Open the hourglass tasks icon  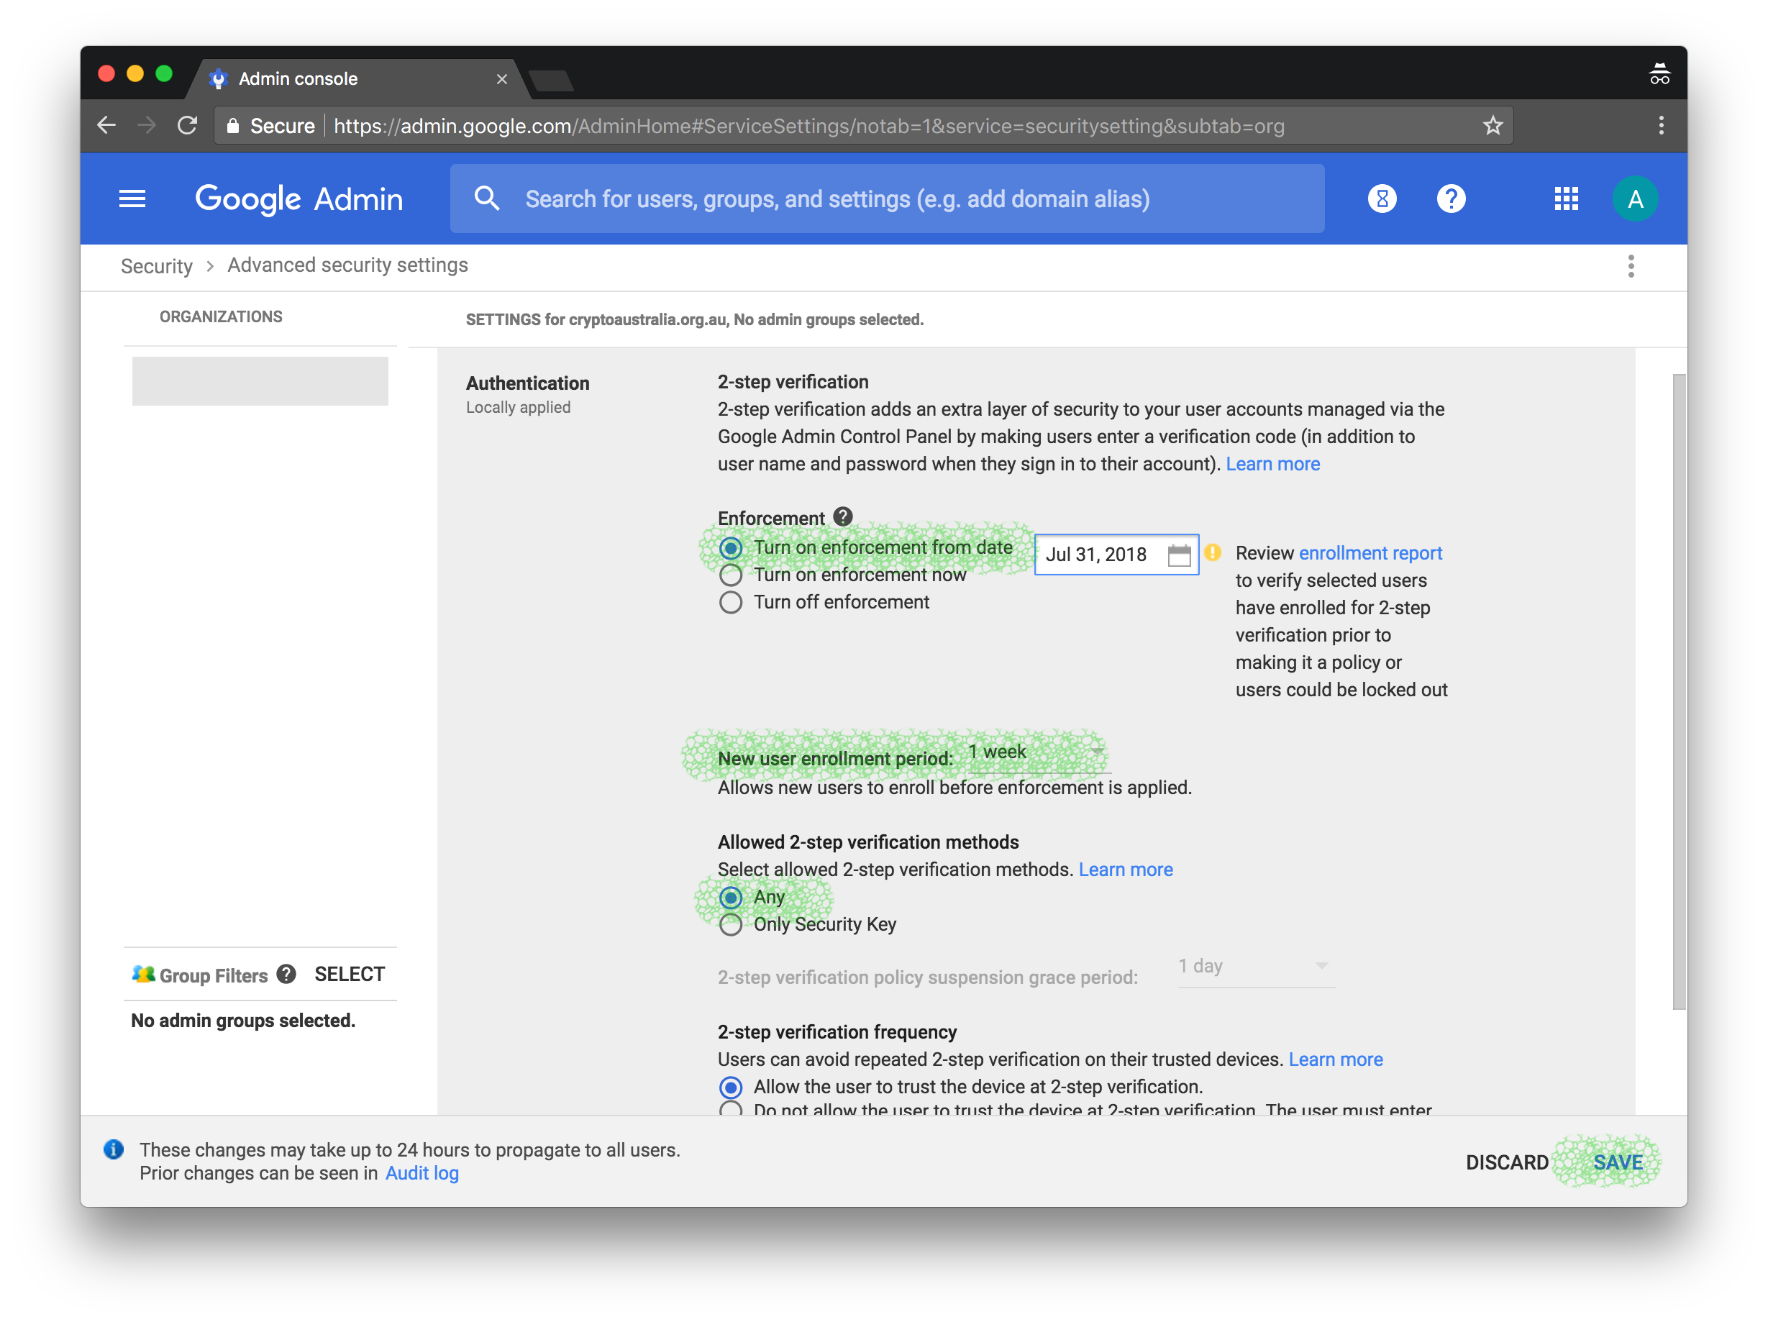(x=1382, y=199)
